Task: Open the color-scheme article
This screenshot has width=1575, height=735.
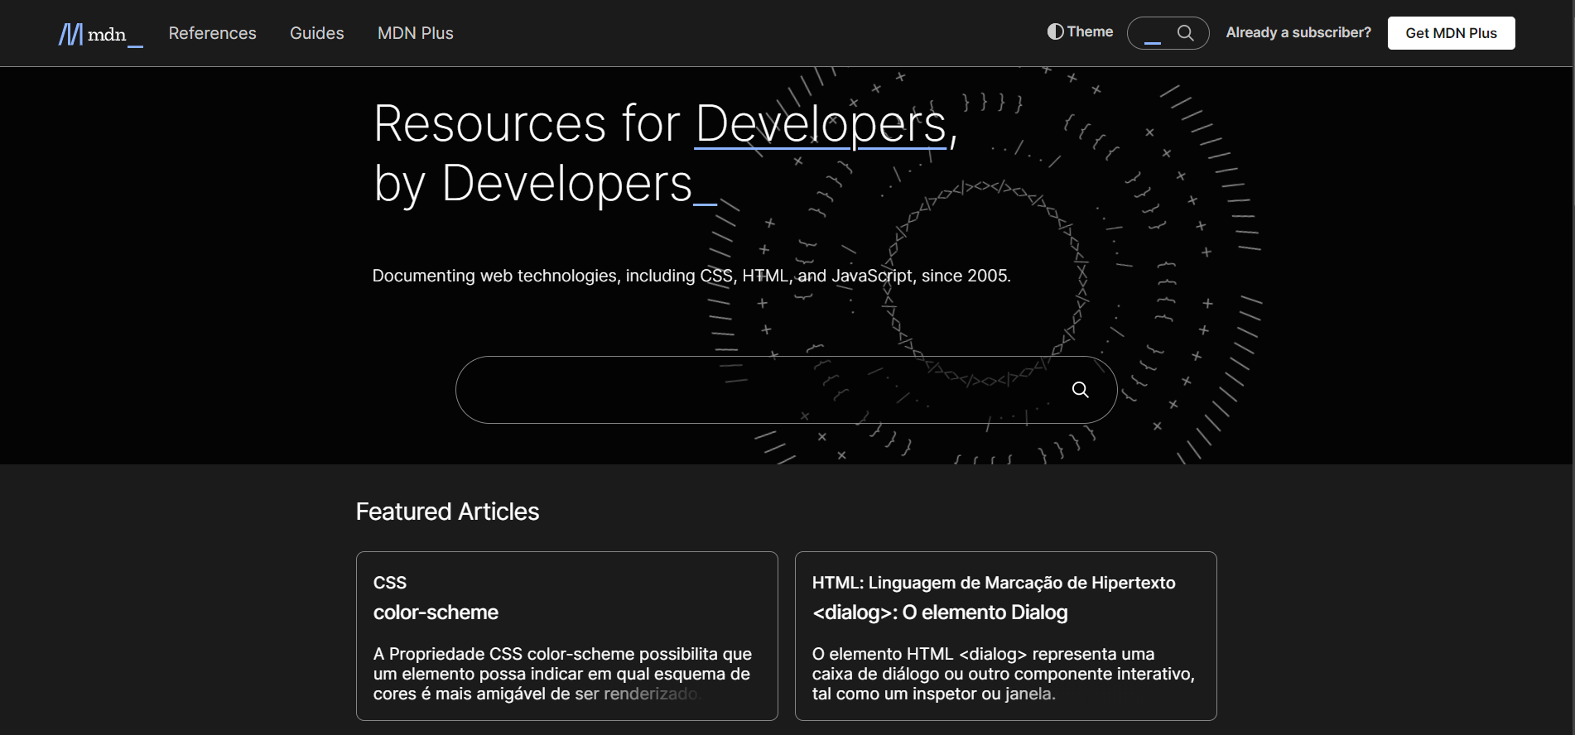Action: 436,612
